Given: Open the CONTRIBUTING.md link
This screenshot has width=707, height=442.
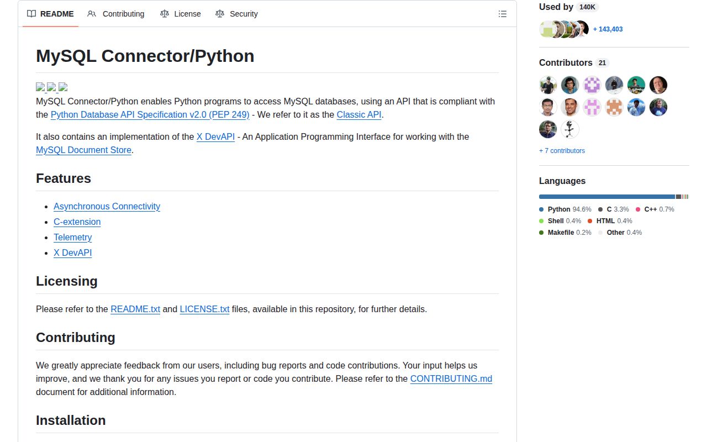Looking at the screenshot, I should 451,378.
